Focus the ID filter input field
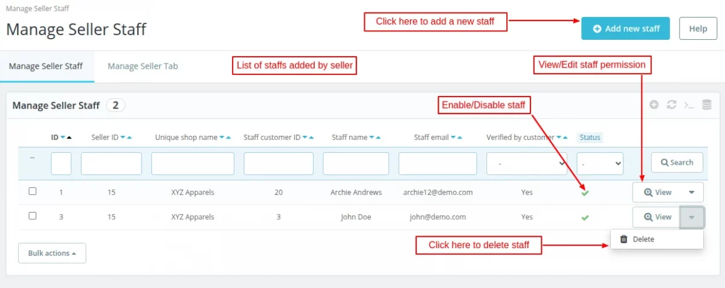The width and height of the screenshot is (725, 288). click(61, 164)
